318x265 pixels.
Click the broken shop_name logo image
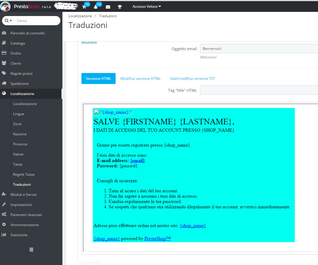coord(113,112)
